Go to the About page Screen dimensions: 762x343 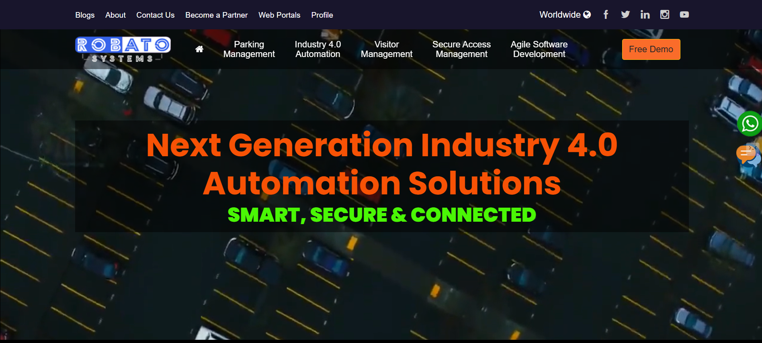115,15
